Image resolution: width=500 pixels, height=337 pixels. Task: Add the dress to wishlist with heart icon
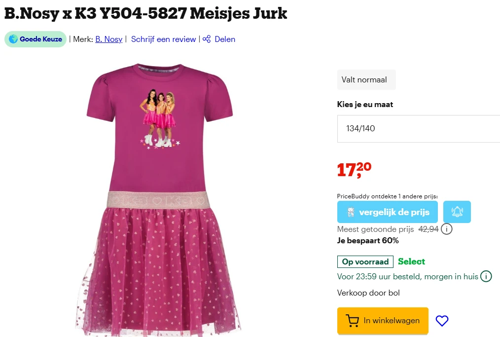pyautogui.click(x=442, y=320)
